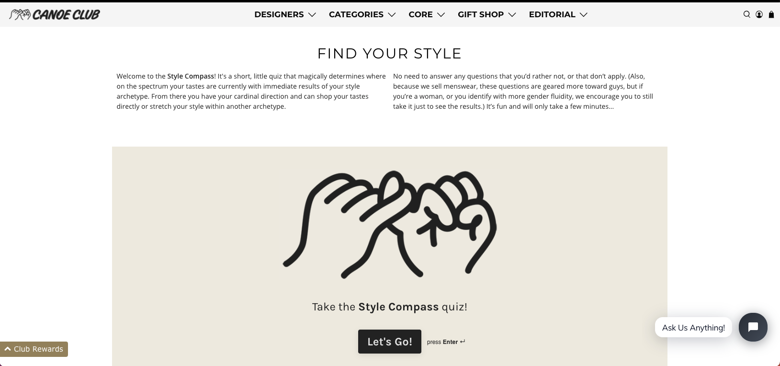Open the chat bubble icon

[753, 327]
